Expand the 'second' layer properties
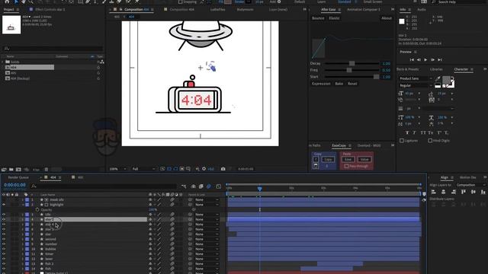 coord(23,239)
